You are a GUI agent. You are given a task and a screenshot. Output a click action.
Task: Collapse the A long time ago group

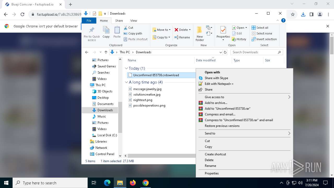[x=127, y=82]
